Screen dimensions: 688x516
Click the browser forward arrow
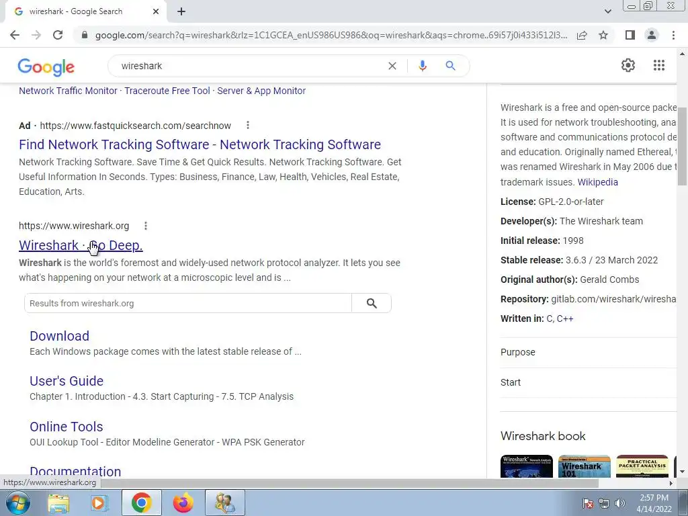[36, 35]
